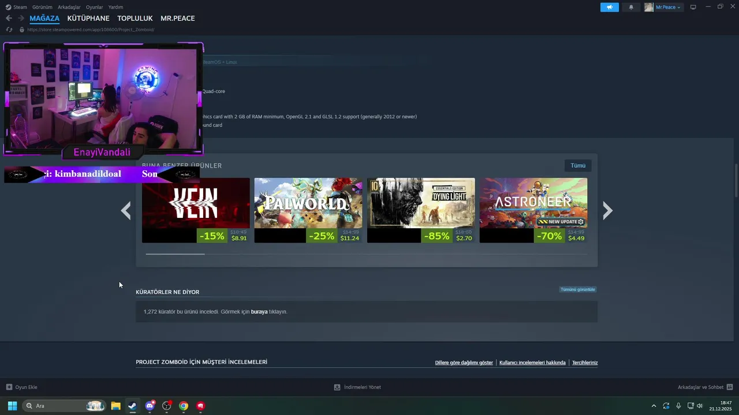The width and height of the screenshot is (739, 415).
Task: Show previous similar products with left arrow
Action: click(126, 210)
